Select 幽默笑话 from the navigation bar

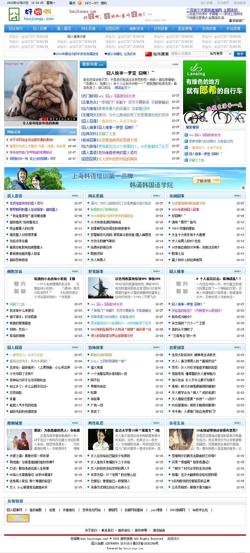click(x=136, y=28)
